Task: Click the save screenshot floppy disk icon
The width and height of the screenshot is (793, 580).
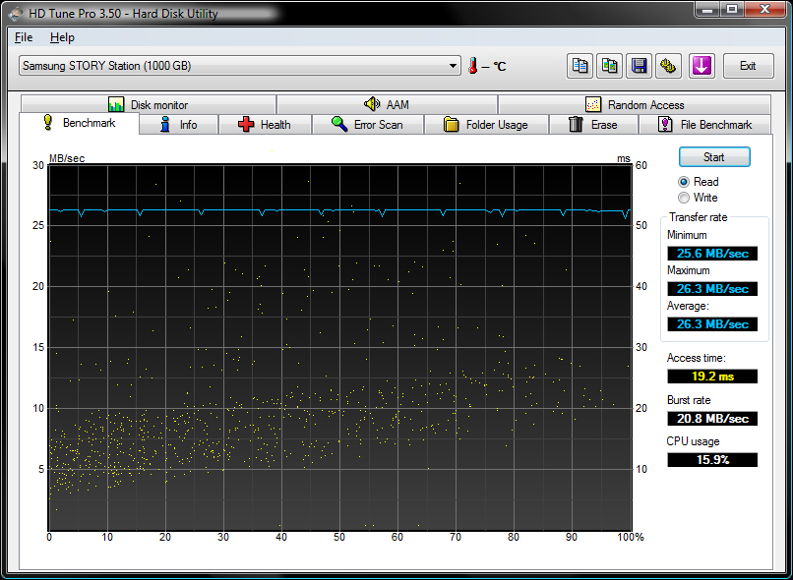Action: (639, 66)
